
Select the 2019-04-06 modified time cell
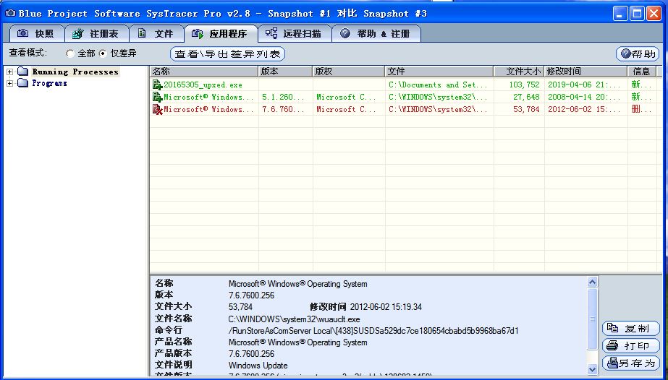point(585,85)
